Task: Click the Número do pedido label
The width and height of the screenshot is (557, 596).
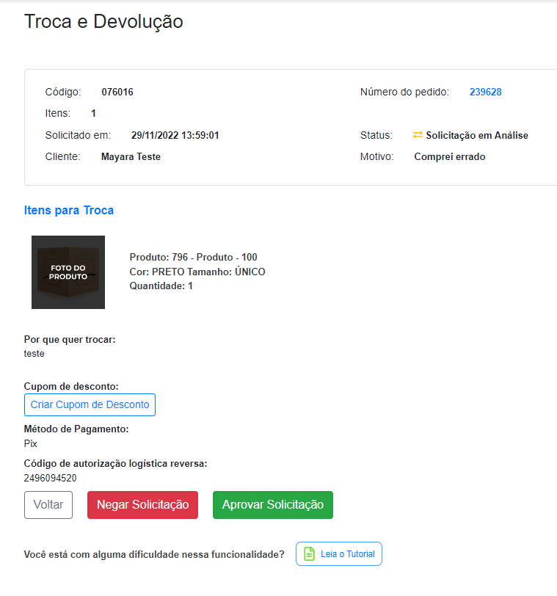Action: point(404,92)
